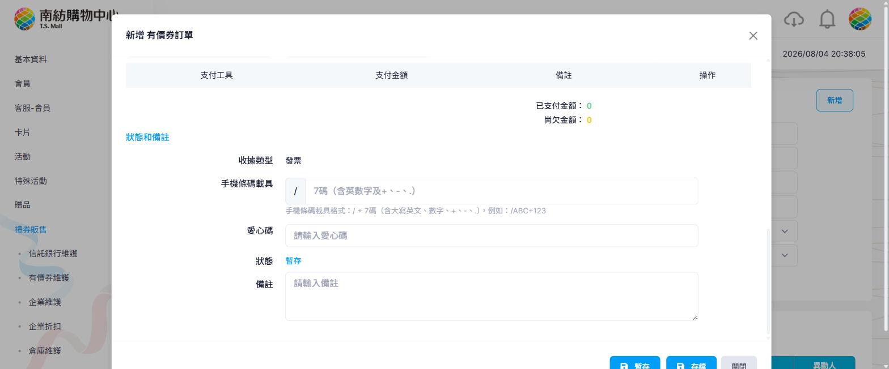This screenshot has height=369, width=889.
Task: Open 特殊活動 sidebar menu
Action: (x=31, y=181)
